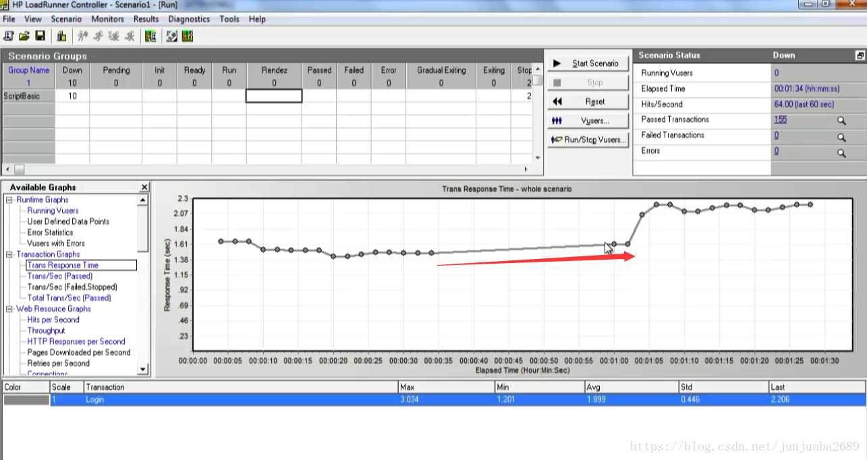Viewport: 867px width, 460px height.
Task: Click magnifier icon next to Passed Transactions
Action: tap(841, 120)
